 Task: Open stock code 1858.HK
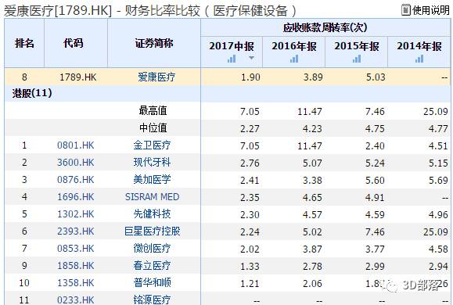[x=76, y=265]
